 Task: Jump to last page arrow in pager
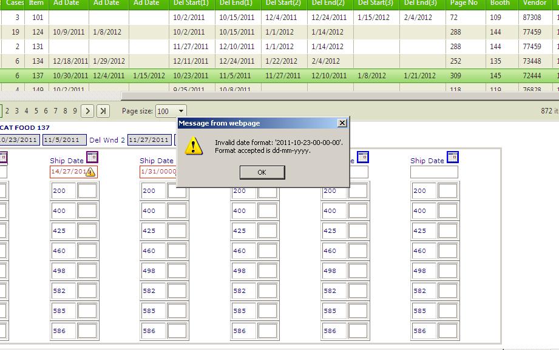(103, 111)
